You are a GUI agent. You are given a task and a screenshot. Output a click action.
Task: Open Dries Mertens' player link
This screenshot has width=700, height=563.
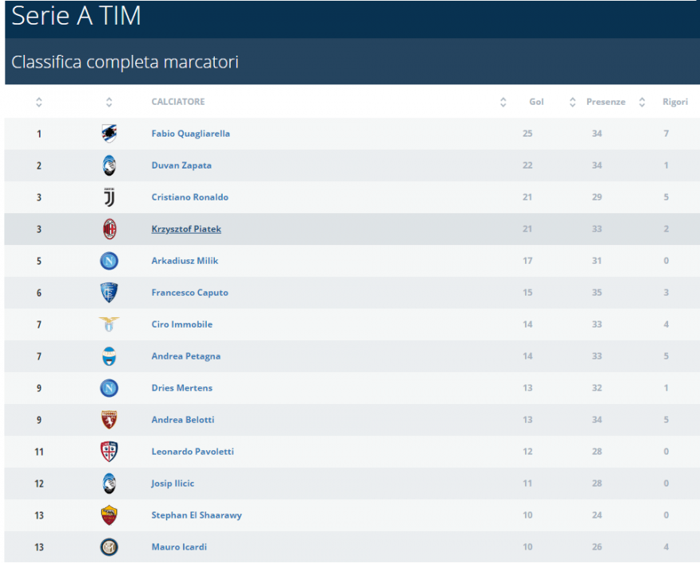[181, 388]
